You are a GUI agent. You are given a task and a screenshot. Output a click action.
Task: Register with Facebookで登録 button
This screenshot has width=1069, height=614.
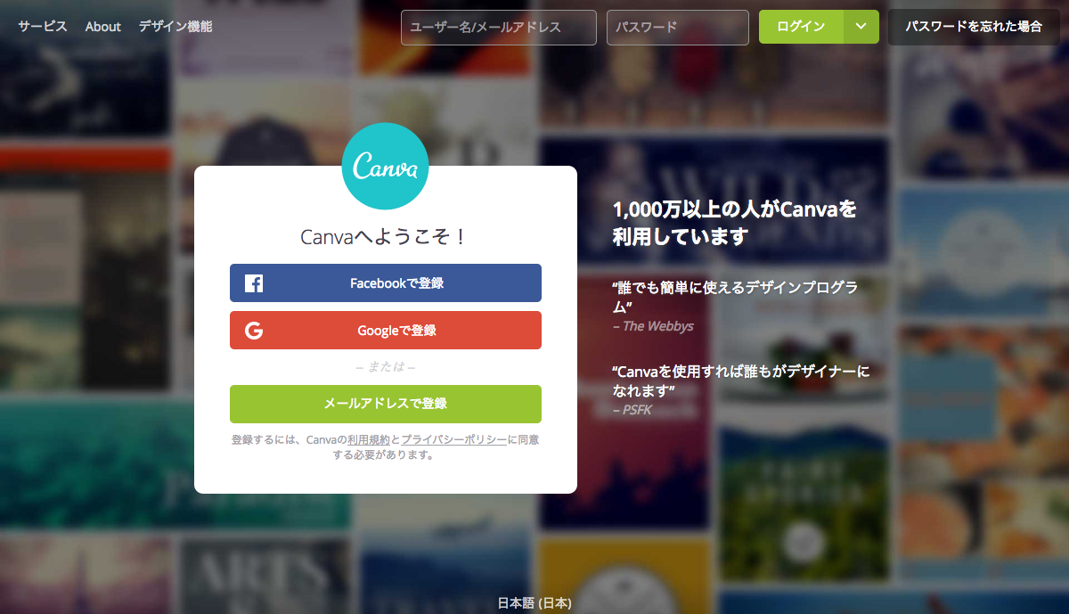[386, 283]
